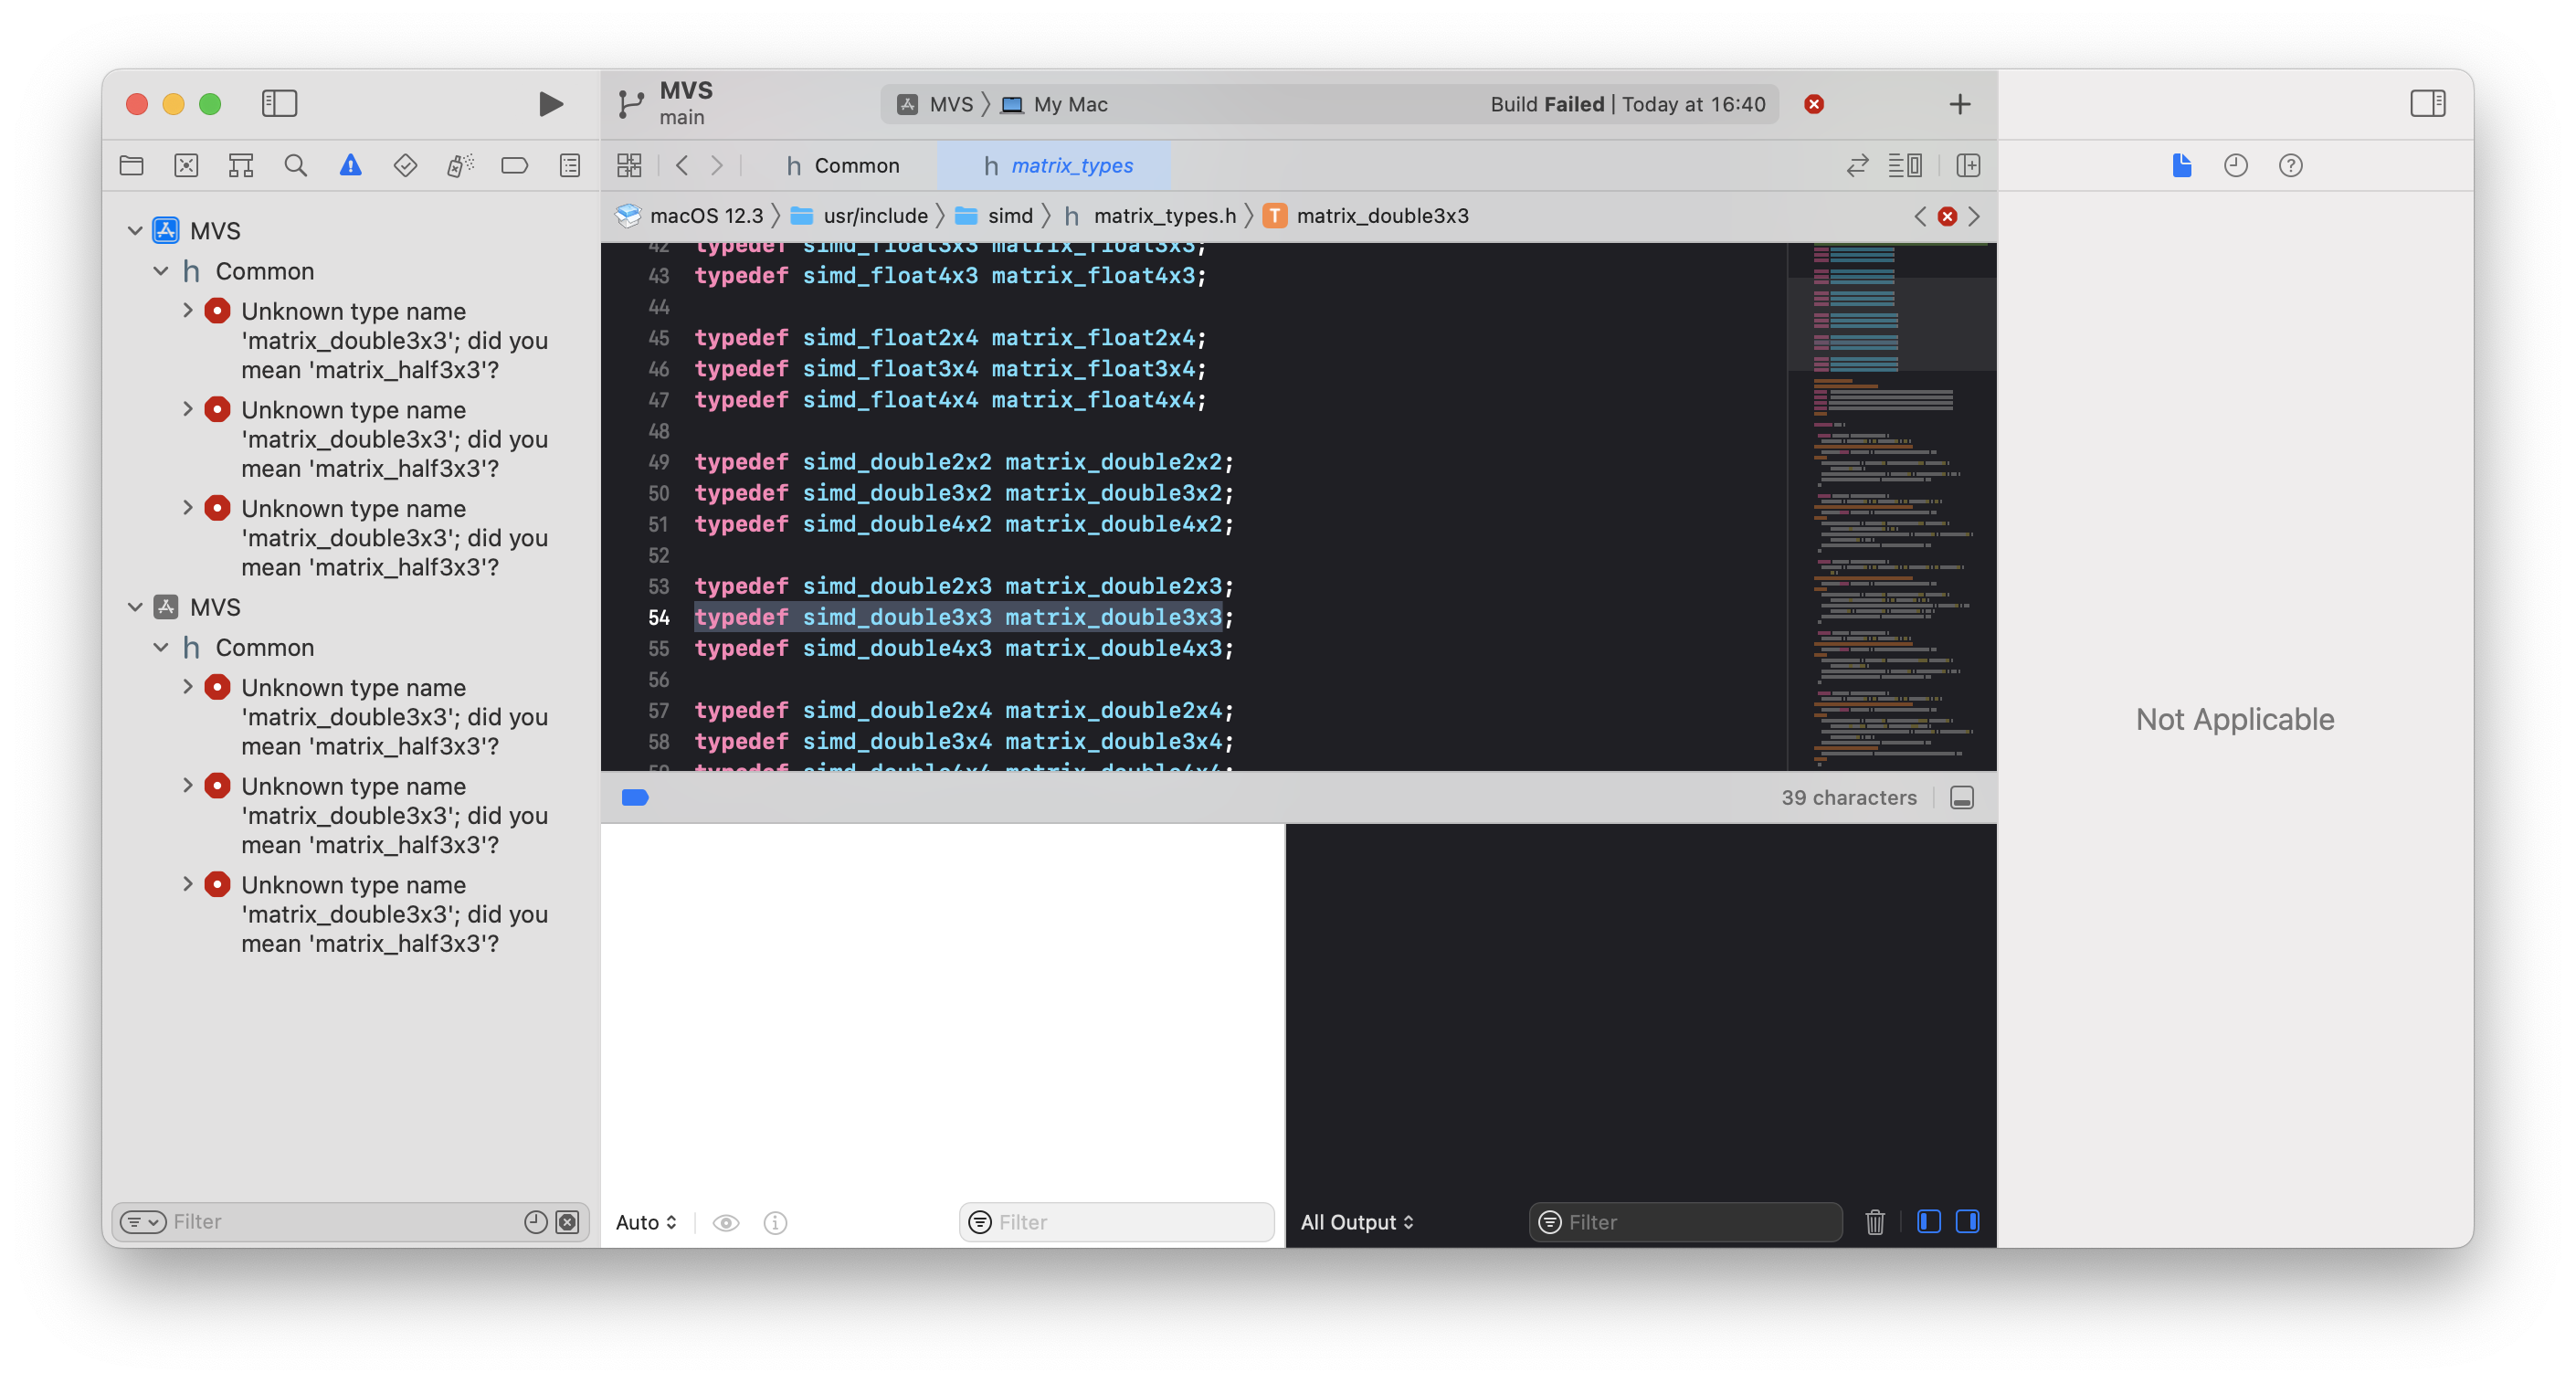The width and height of the screenshot is (2576, 1383).
Task: Click the related items grid icon
Action: pyautogui.click(x=629, y=165)
